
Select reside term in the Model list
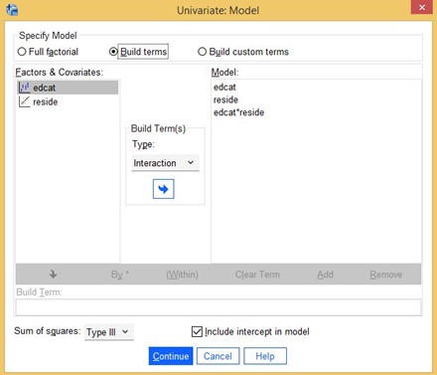(x=225, y=99)
